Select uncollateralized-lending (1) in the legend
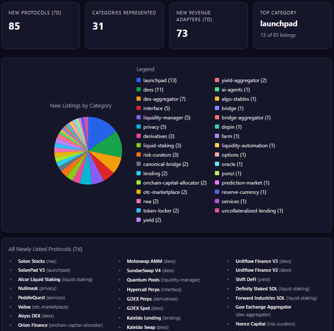This screenshot has width=334, height=331. (x=249, y=211)
